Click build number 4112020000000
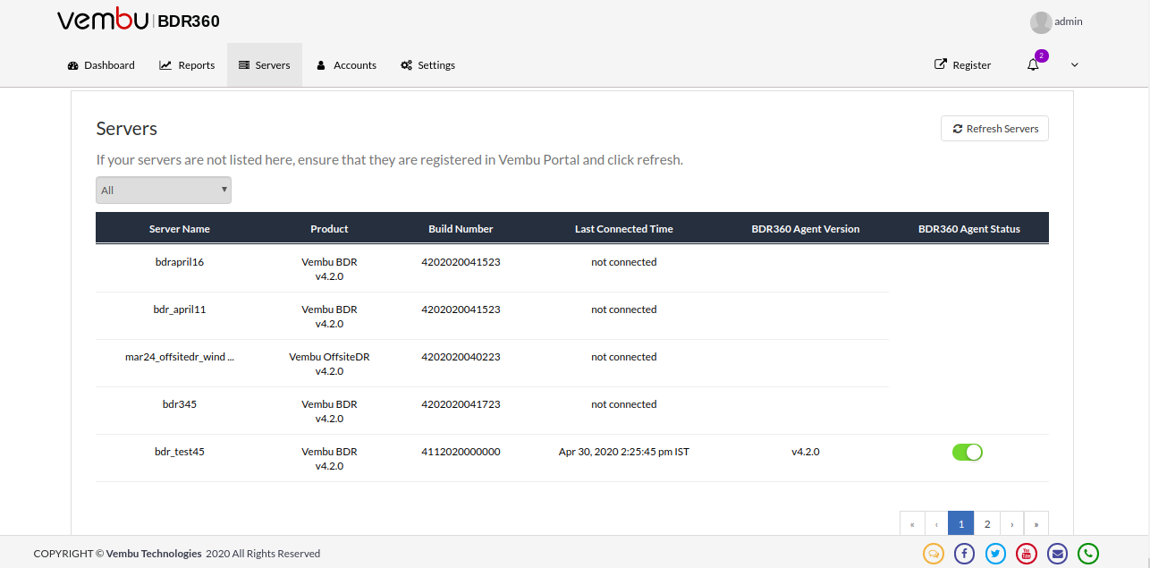1150x568 pixels. 461,452
